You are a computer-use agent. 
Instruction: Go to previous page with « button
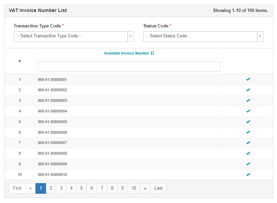[x=30, y=188]
